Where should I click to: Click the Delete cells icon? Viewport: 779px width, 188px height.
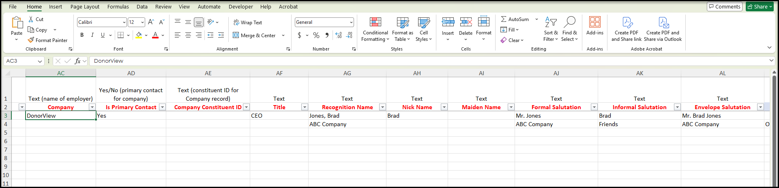tap(466, 22)
